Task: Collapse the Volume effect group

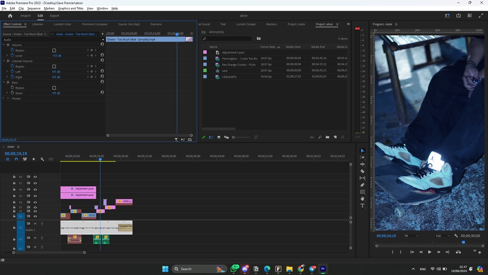Action: coord(4,45)
